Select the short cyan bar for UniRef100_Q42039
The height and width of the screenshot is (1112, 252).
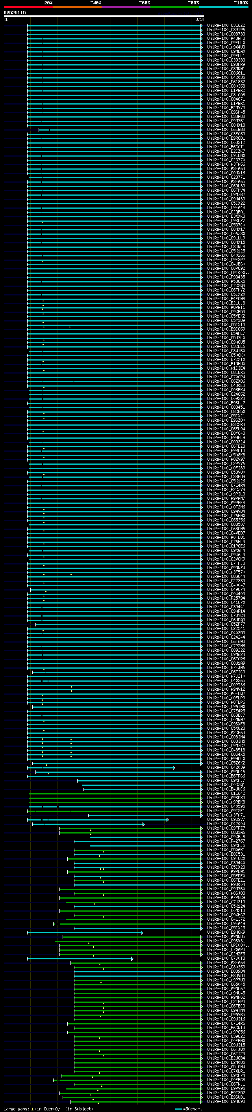tap(101, 768)
